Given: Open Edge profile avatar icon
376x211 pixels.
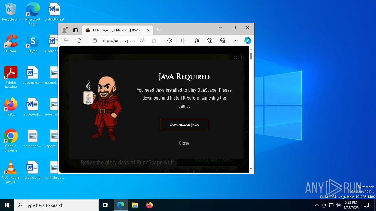Looking at the screenshot, I should [65, 30].
